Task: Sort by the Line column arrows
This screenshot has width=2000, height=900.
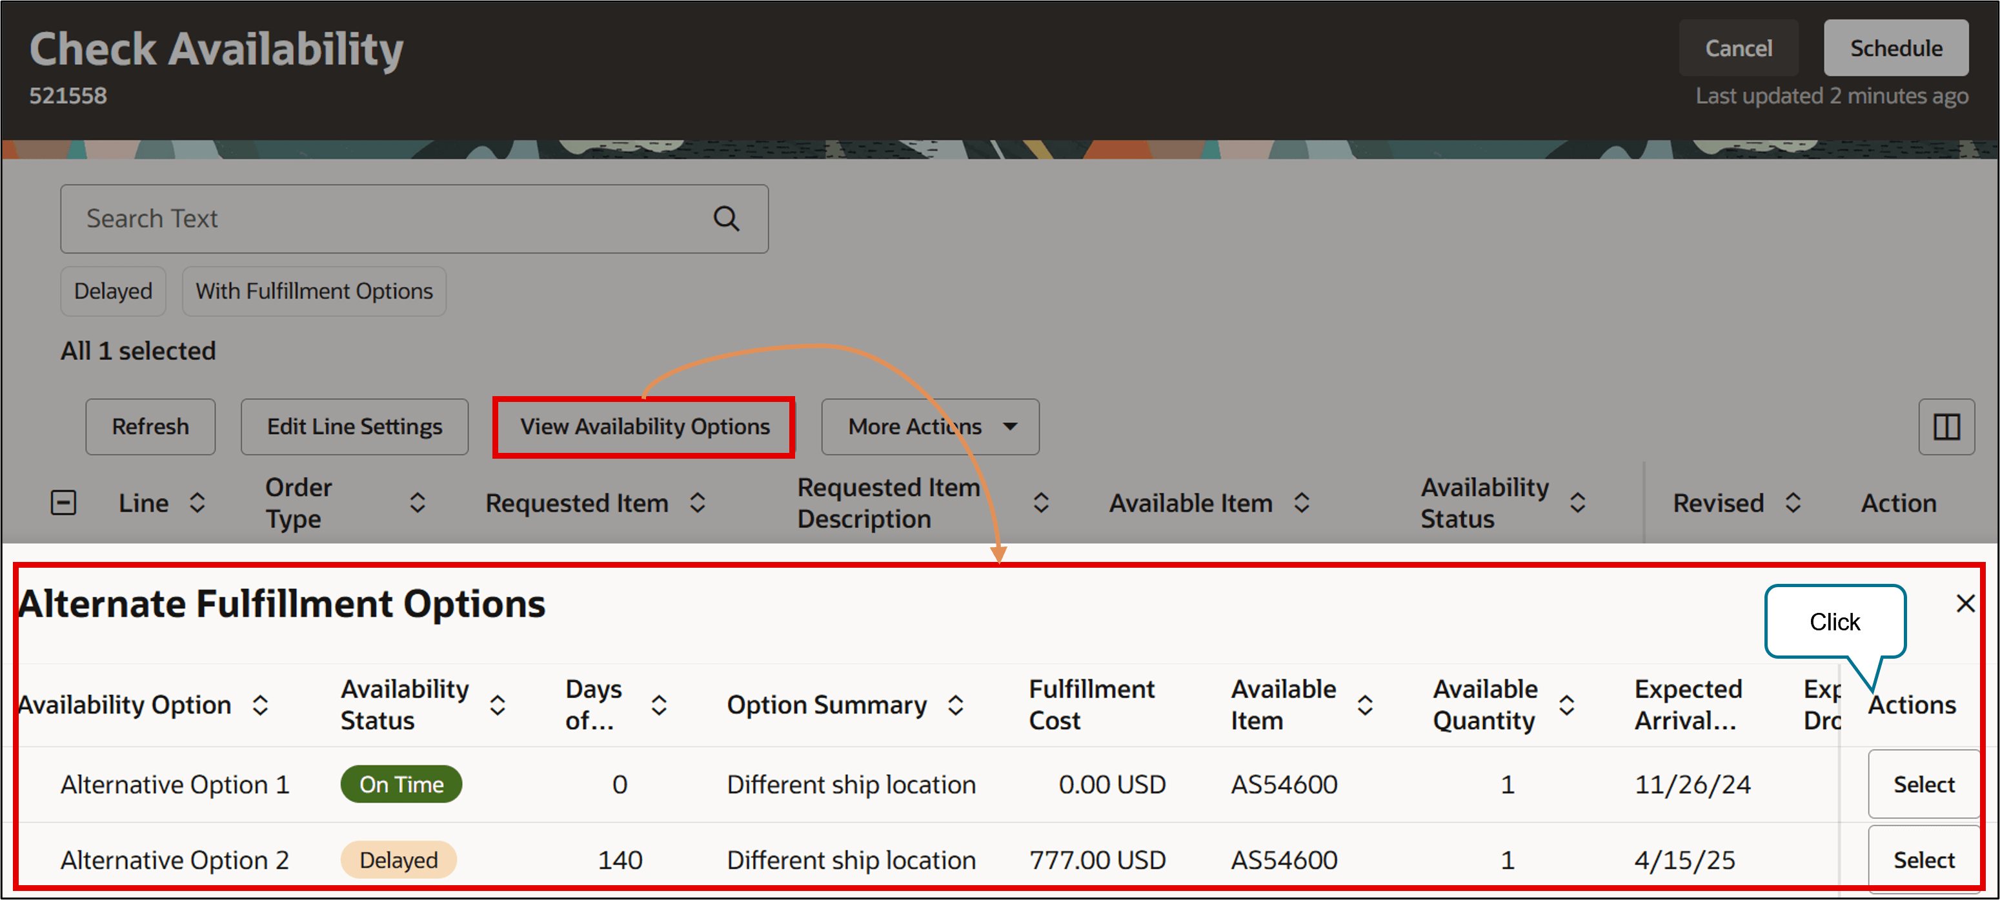Action: 197,503
